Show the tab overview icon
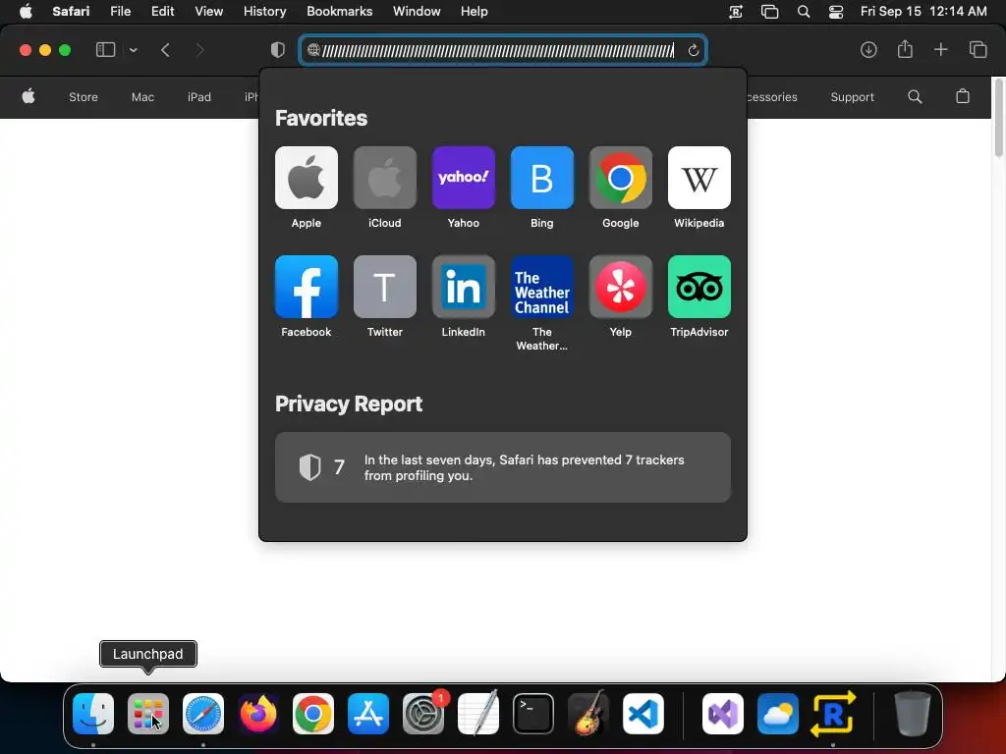 (978, 49)
